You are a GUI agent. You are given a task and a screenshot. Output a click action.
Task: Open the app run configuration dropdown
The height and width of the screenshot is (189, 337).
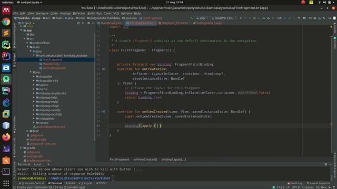click(202, 18)
